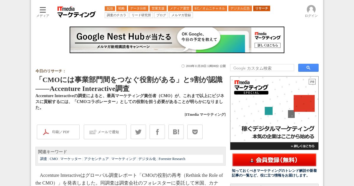Open the リサーチ category tab
354x186 pixels.
point(262,9)
